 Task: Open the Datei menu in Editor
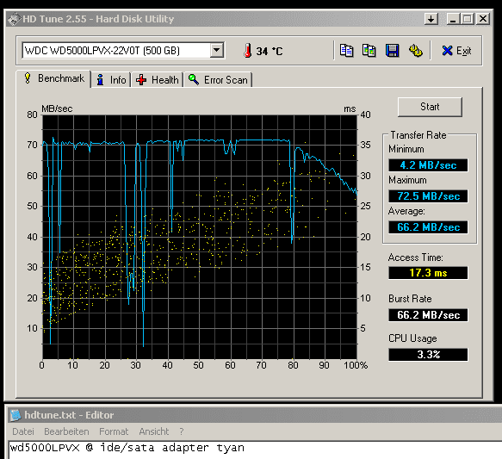point(23,431)
